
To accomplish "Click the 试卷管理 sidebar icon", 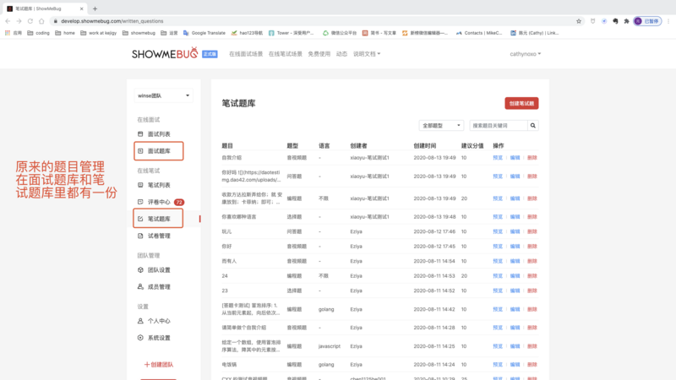I will pyautogui.click(x=140, y=236).
